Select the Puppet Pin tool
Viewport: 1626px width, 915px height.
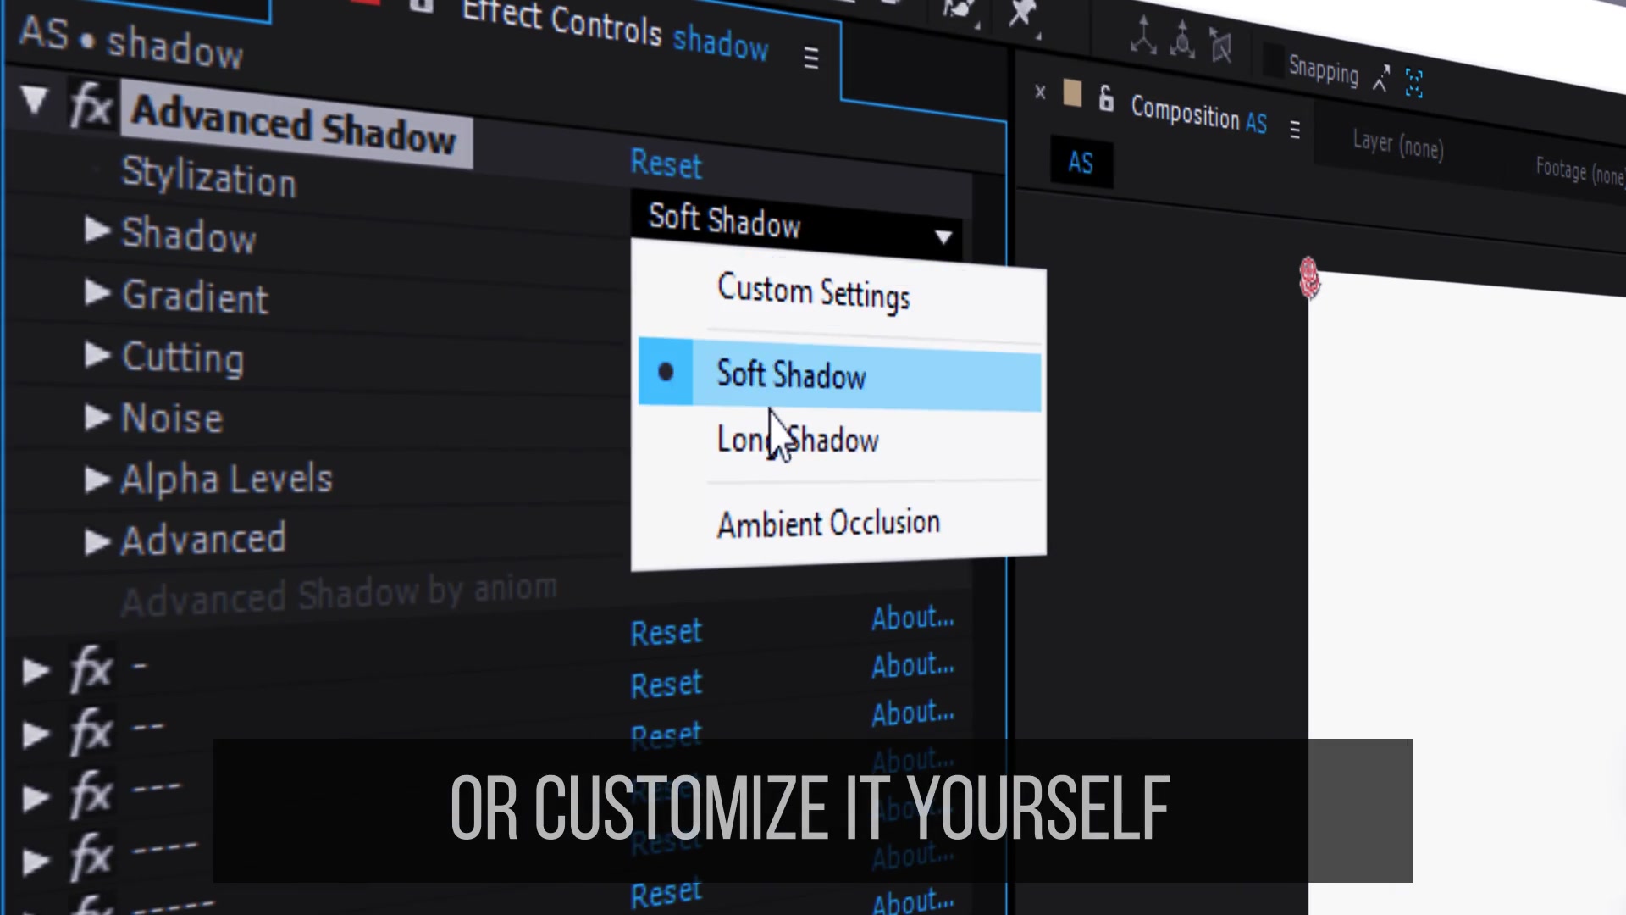(1023, 14)
